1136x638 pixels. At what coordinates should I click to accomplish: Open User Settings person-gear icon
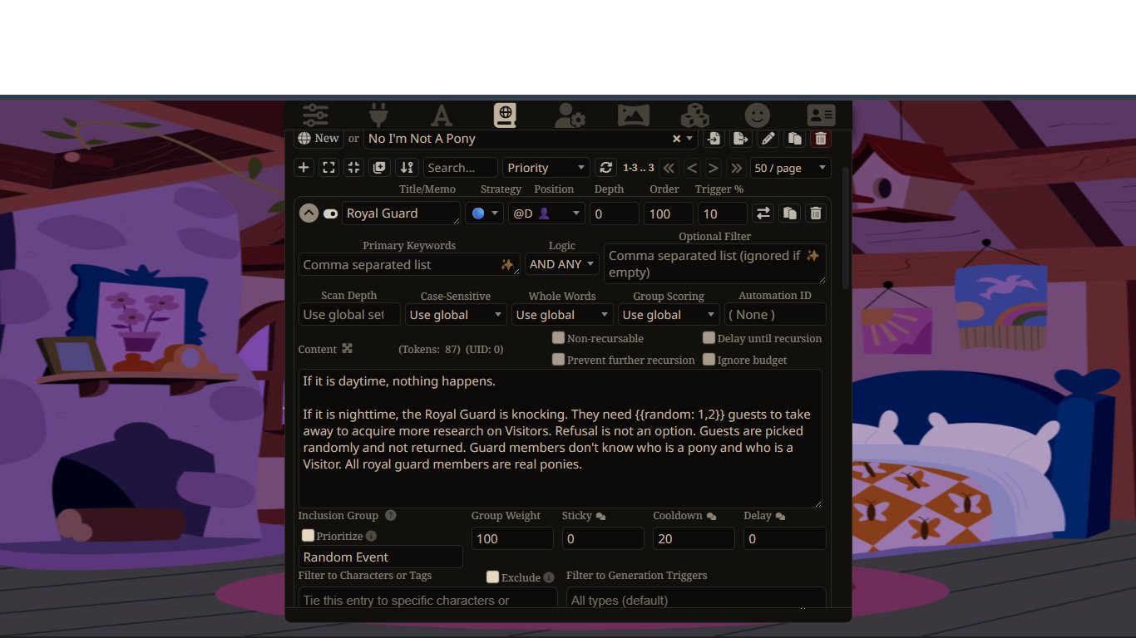pyautogui.click(x=570, y=115)
